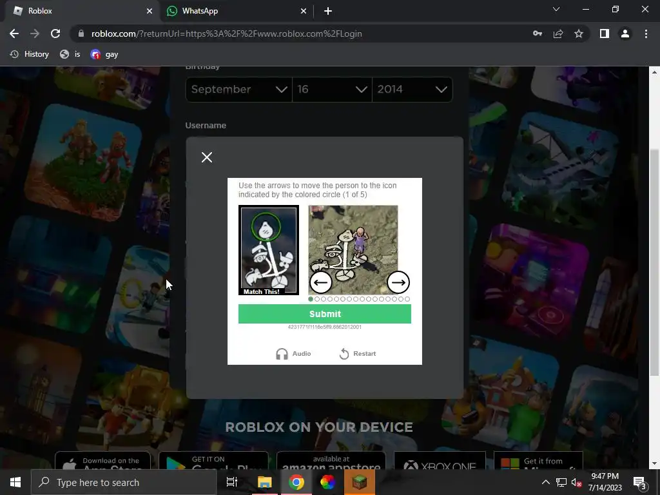Share this page icon
Screen dimensions: 660x495
[558, 34]
